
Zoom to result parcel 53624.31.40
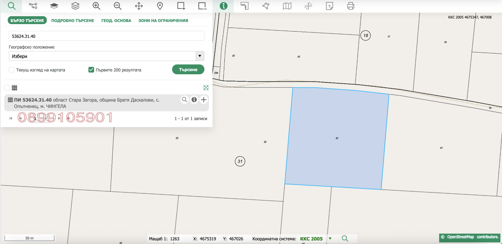(184, 100)
